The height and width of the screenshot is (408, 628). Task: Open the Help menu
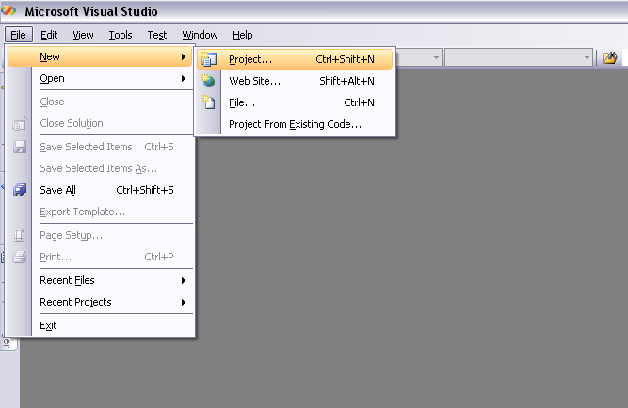[242, 35]
